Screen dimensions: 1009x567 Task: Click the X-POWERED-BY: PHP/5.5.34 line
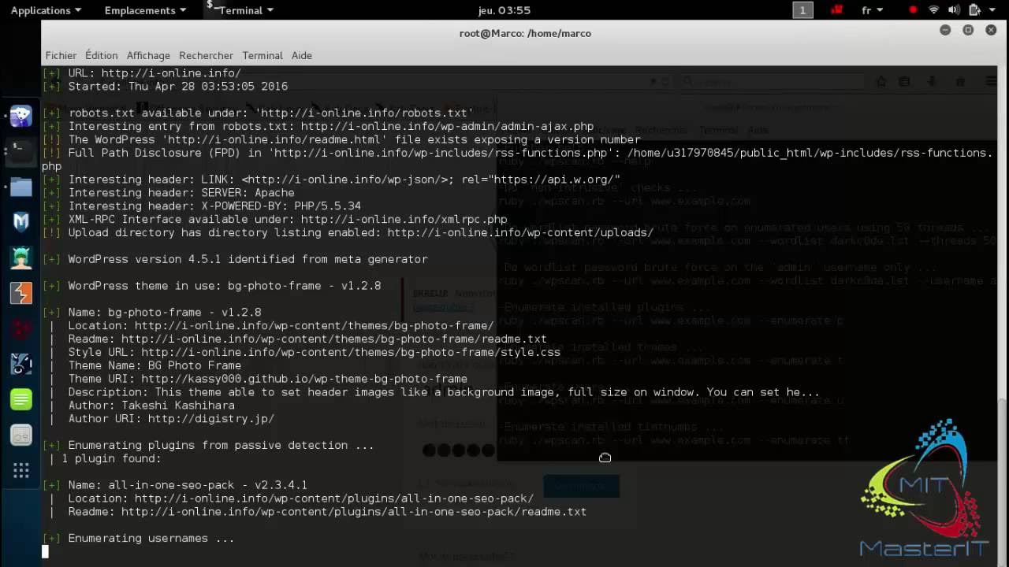coord(202,206)
